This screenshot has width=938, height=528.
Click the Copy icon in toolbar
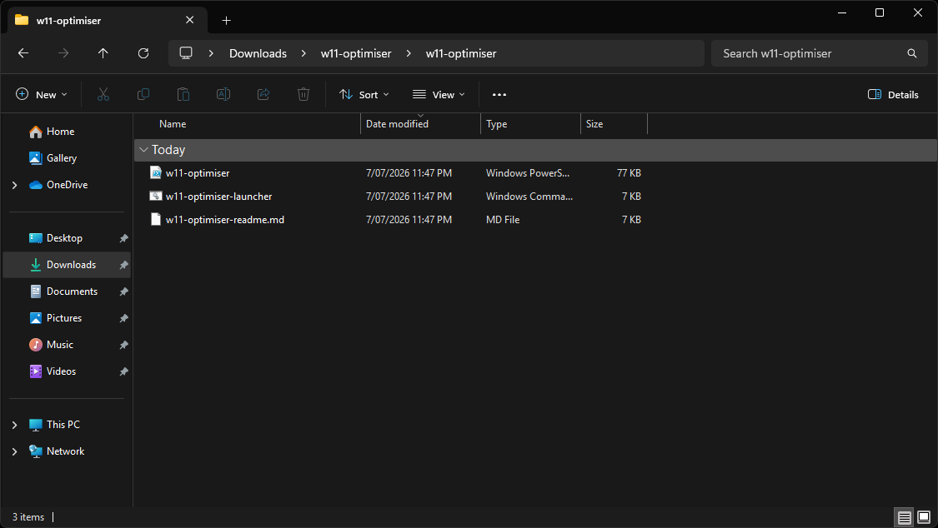coord(143,94)
